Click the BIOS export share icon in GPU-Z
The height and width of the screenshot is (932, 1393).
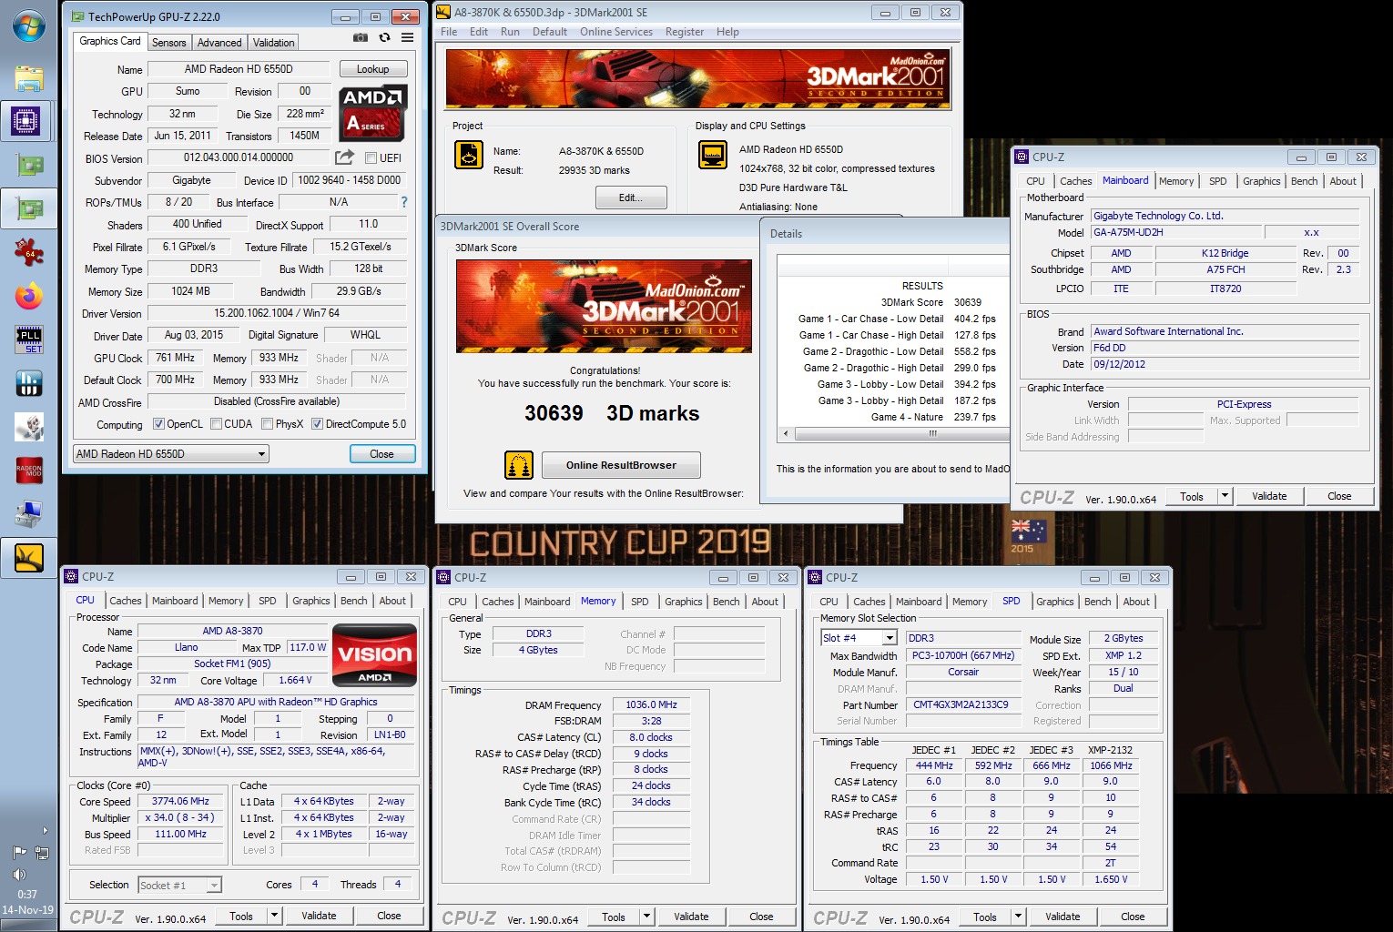[344, 157]
